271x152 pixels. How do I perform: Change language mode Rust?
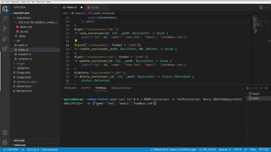(253, 149)
